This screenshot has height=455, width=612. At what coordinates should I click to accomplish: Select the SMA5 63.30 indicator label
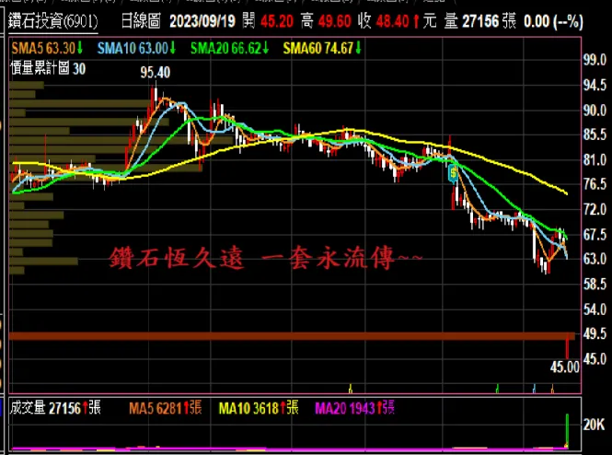pyautogui.click(x=47, y=49)
